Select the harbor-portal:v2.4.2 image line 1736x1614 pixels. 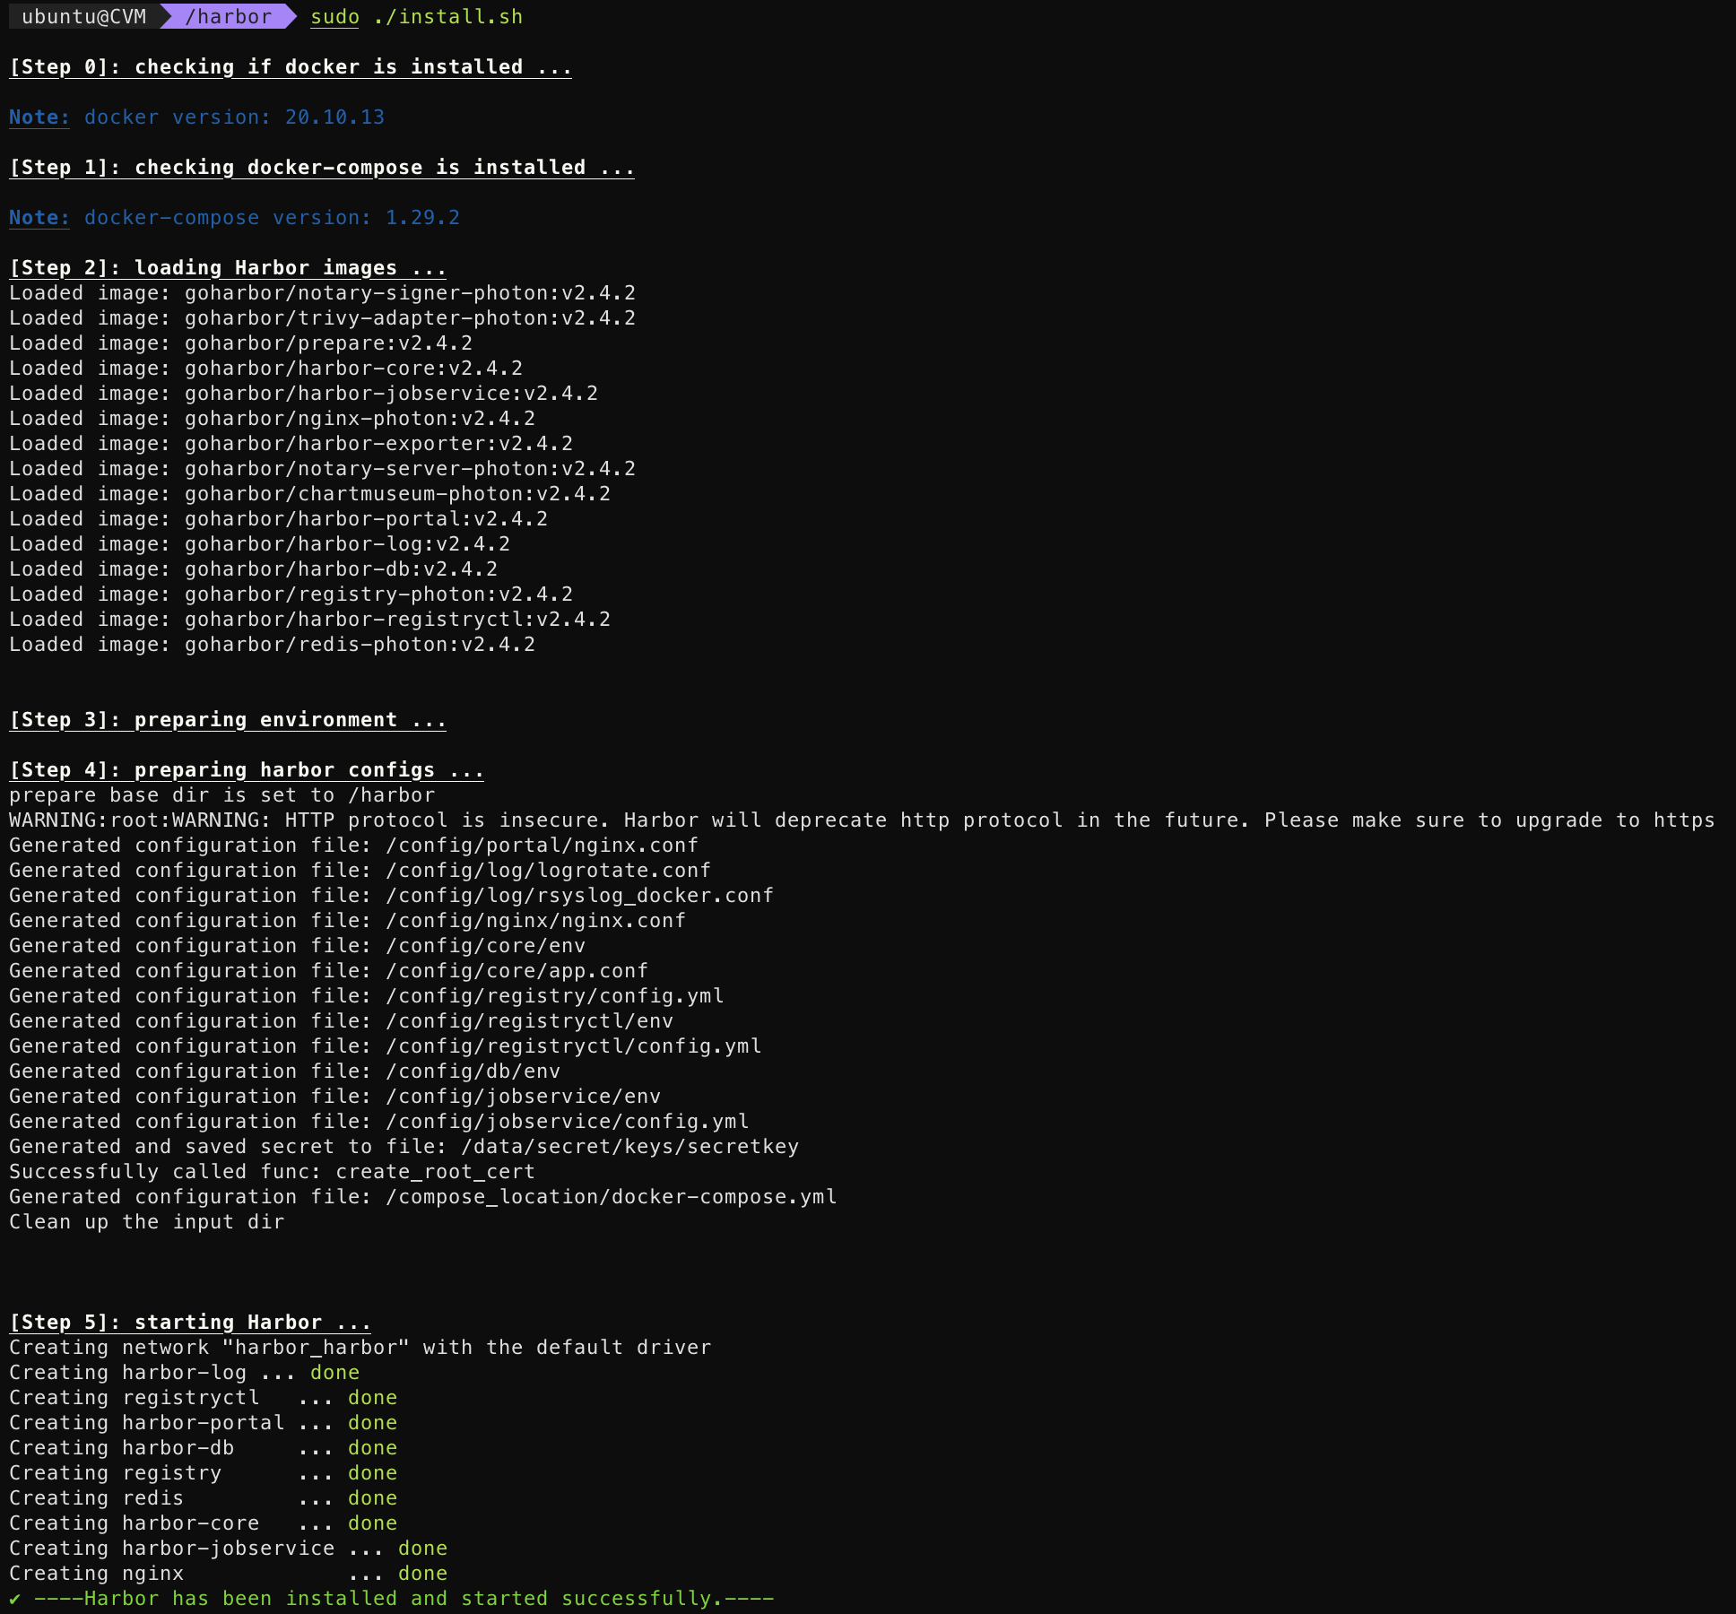(279, 519)
